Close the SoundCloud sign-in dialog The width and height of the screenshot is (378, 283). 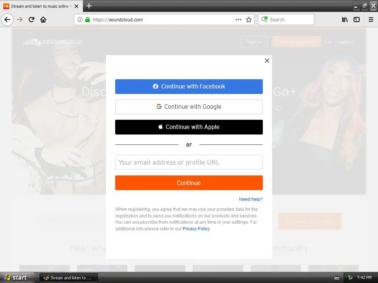pyautogui.click(x=267, y=61)
